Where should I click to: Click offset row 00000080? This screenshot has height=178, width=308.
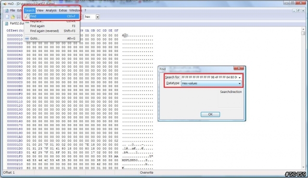click(15, 66)
